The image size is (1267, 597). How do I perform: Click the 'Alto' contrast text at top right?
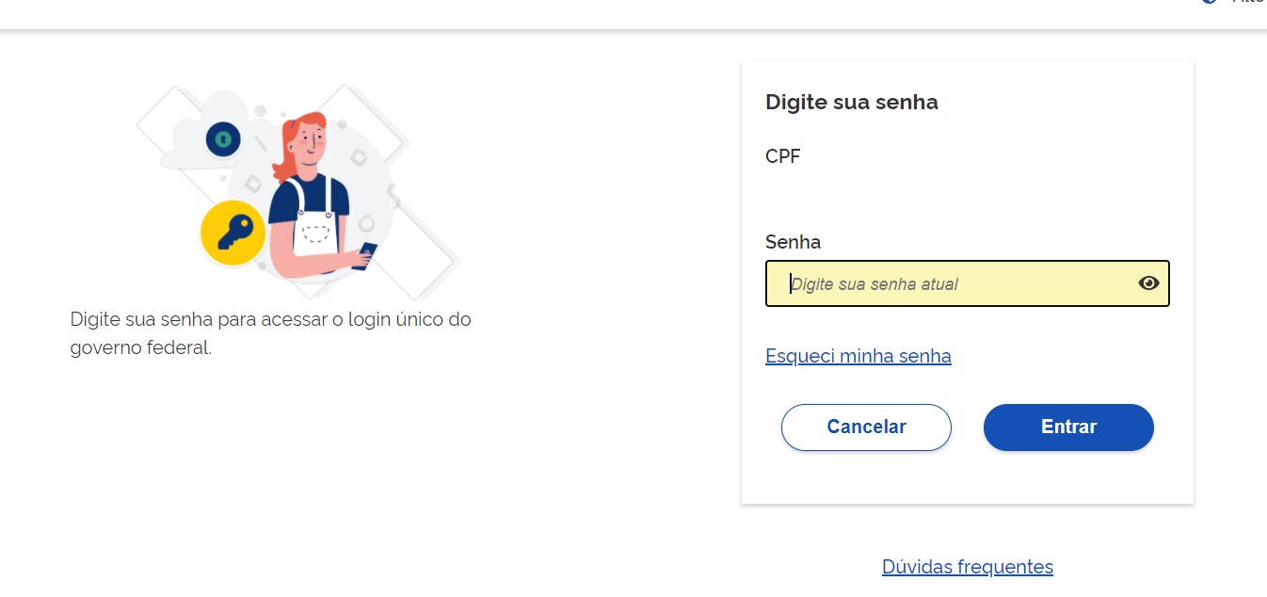(x=1250, y=3)
